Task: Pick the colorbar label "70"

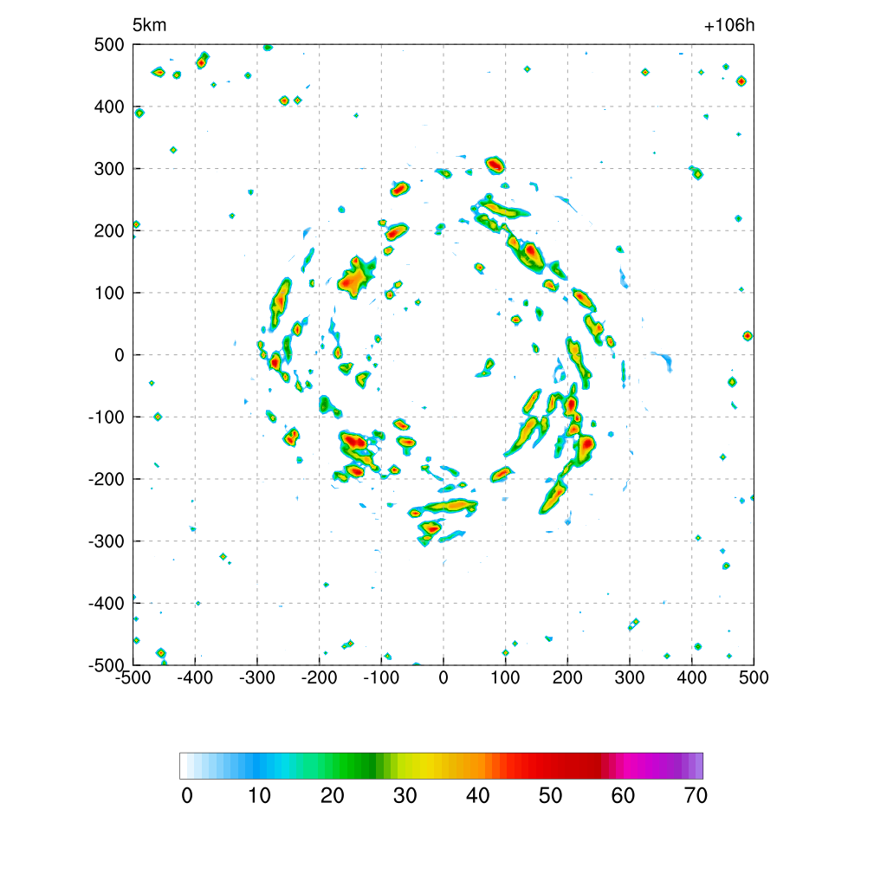Action: tap(696, 796)
